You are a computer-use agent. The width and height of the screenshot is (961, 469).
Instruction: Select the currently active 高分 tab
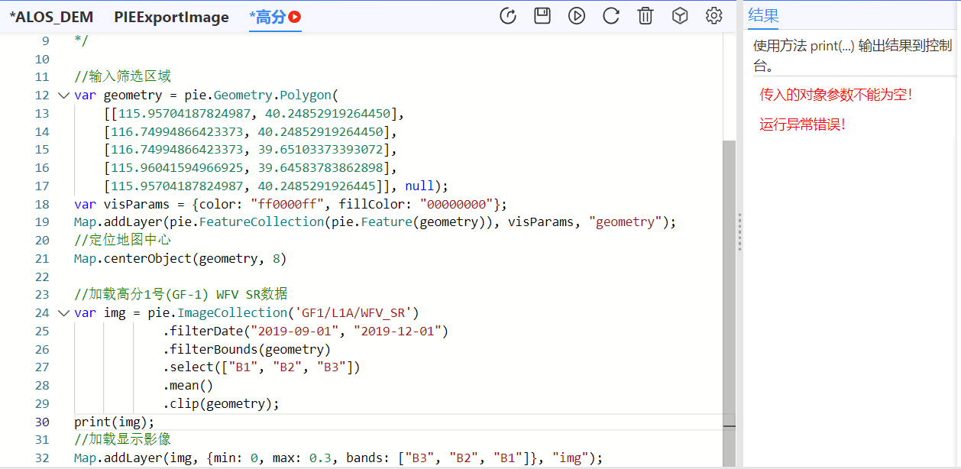[x=269, y=16]
